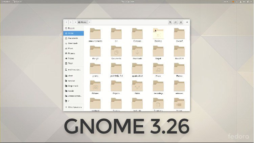254x143 pixels.
Task: Open Videos in the sidebar
Action: coord(73,58)
